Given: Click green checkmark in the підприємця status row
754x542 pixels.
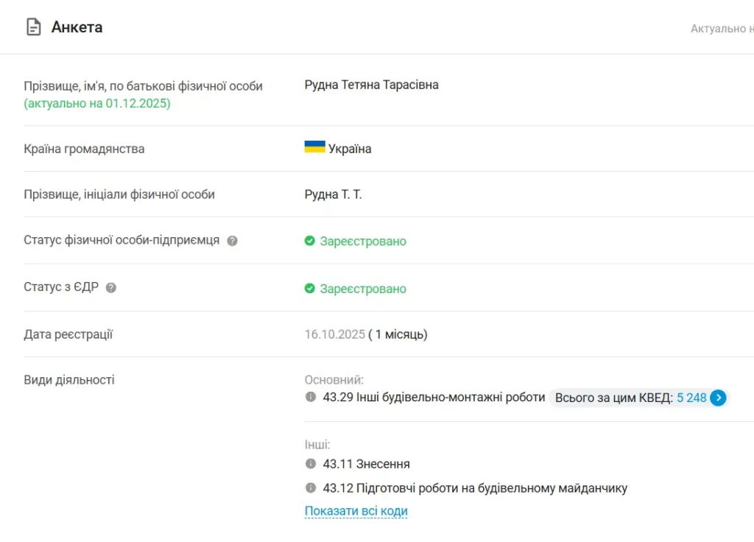Looking at the screenshot, I should point(310,241).
